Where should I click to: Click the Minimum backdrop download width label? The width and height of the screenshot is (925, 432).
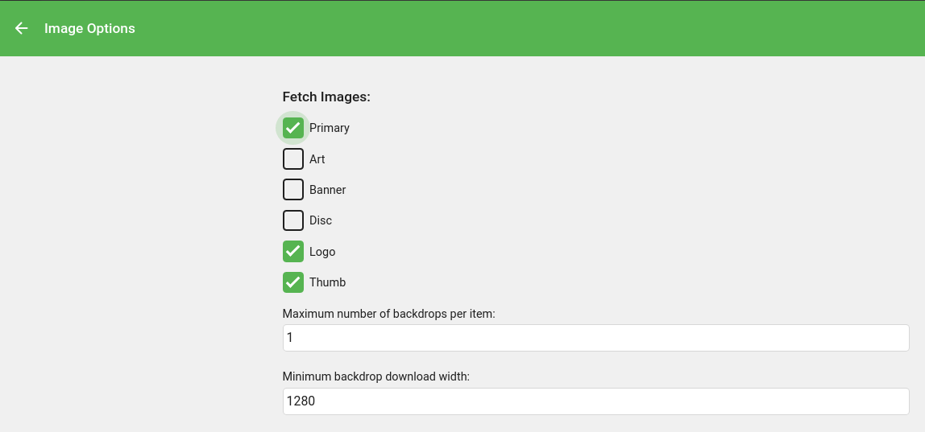pyautogui.click(x=375, y=376)
